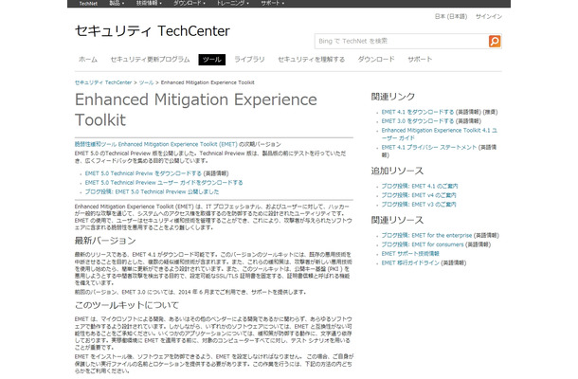Open the ダウンロード navigation tab
Image resolution: width=578 pixels, height=379 pixels.
point(376,60)
